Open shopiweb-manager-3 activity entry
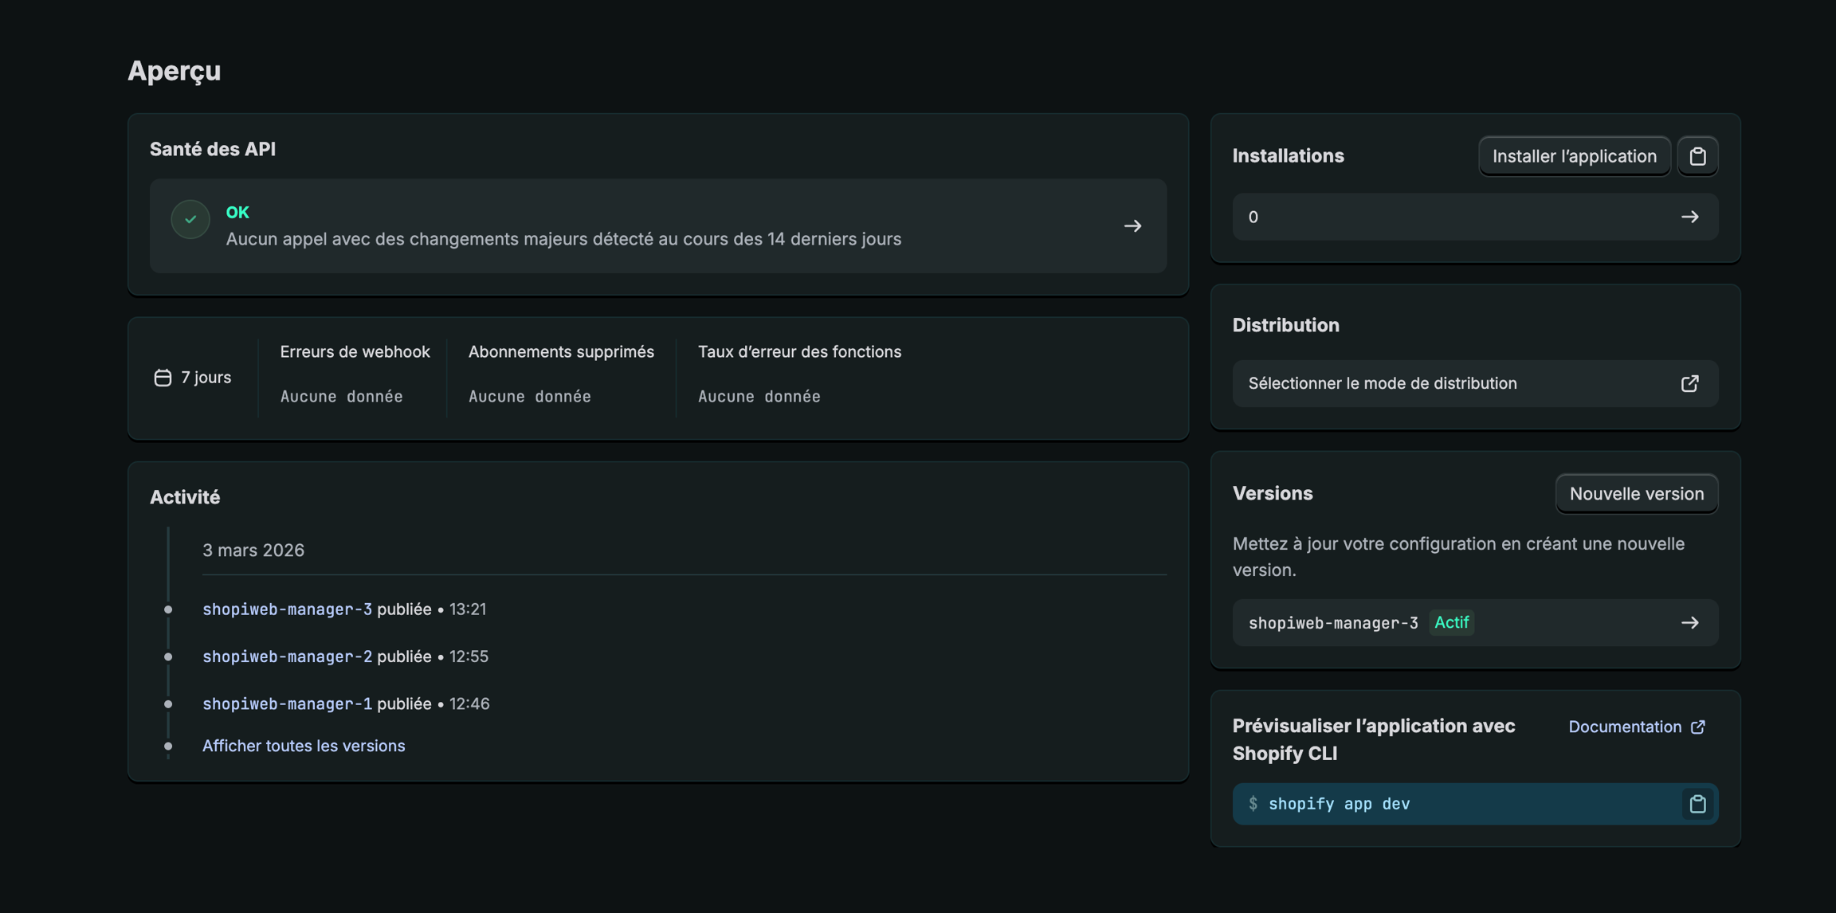The width and height of the screenshot is (1836, 913). (x=287, y=609)
